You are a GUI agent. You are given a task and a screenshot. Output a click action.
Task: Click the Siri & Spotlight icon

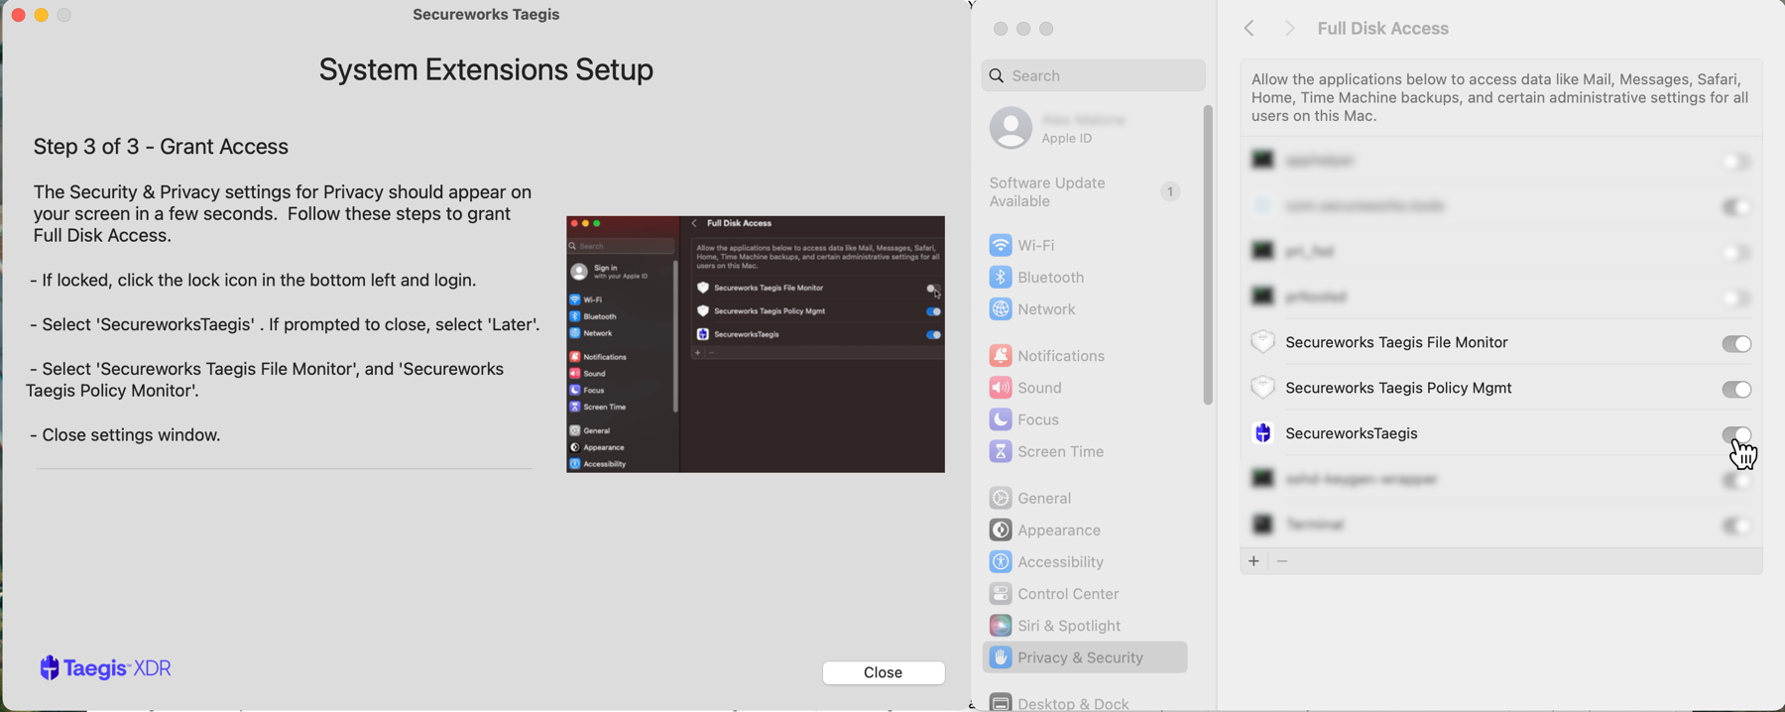coord(1001,626)
